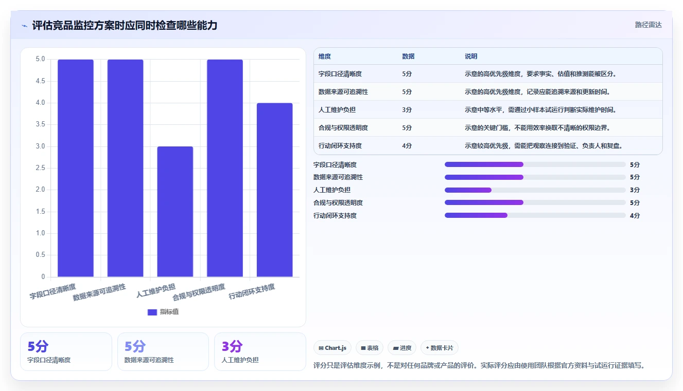683x391 pixels.
Task: Click the 维度 column header
Action: pos(325,57)
